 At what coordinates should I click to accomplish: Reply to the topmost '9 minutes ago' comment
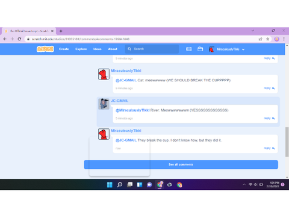269,58
